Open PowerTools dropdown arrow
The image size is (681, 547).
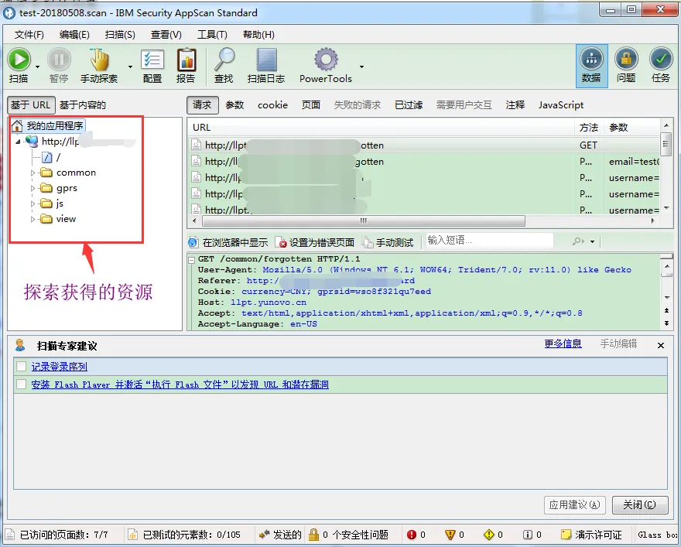pos(361,67)
